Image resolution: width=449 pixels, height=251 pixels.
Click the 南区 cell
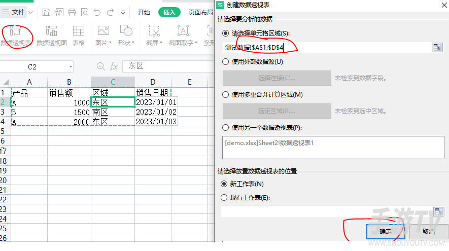[113, 112]
